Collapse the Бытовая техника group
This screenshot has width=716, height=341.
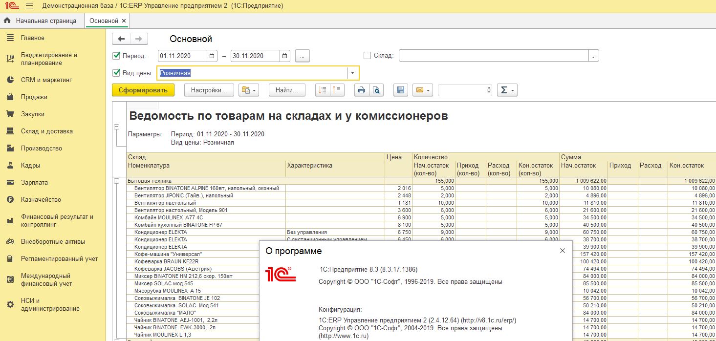click(116, 181)
